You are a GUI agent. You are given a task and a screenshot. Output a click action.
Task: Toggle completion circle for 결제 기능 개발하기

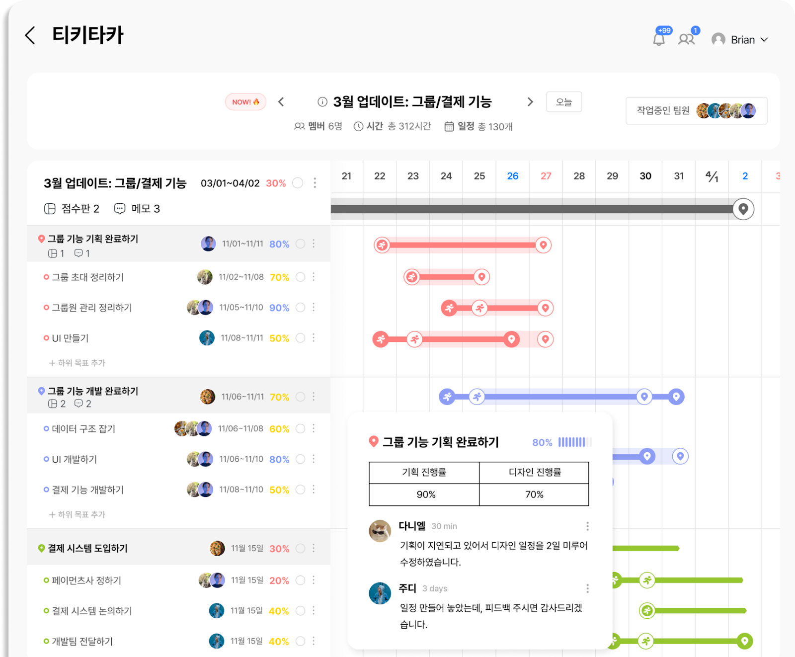click(300, 490)
